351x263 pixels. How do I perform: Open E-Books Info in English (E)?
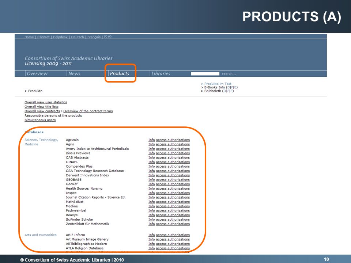click(235, 87)
